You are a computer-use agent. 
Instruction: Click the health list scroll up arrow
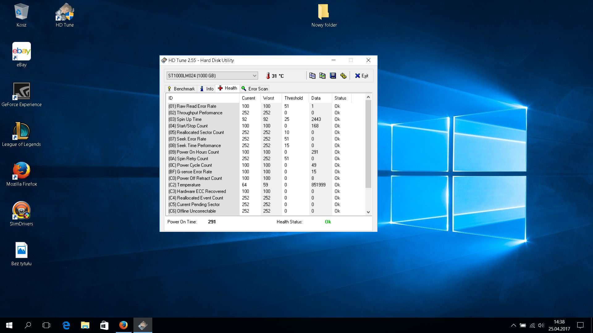(x=368, y=97)
